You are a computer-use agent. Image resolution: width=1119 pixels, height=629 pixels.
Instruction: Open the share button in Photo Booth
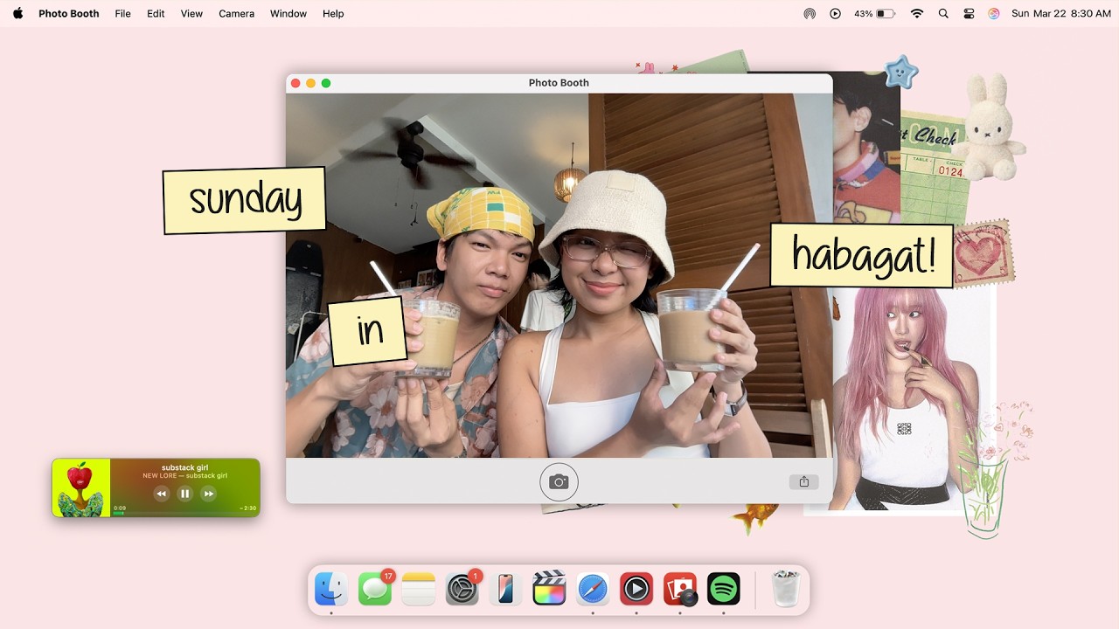point(803,481)
